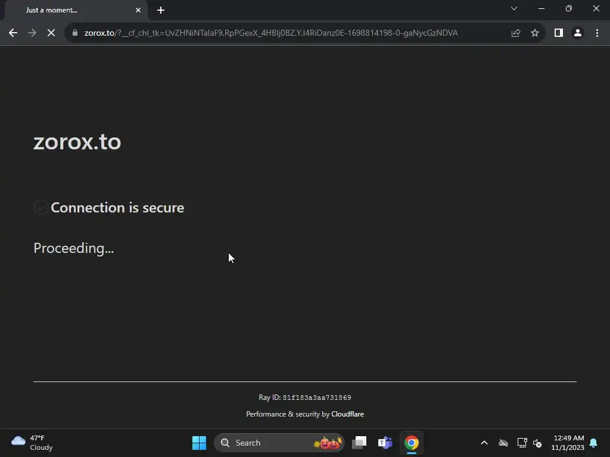610x457 pixels.
Task: Open the Windows Start menu
Action: click(x=199, y=443)
